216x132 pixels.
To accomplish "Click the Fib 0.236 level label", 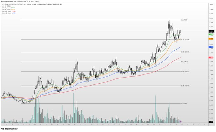I will pos(185,40).
